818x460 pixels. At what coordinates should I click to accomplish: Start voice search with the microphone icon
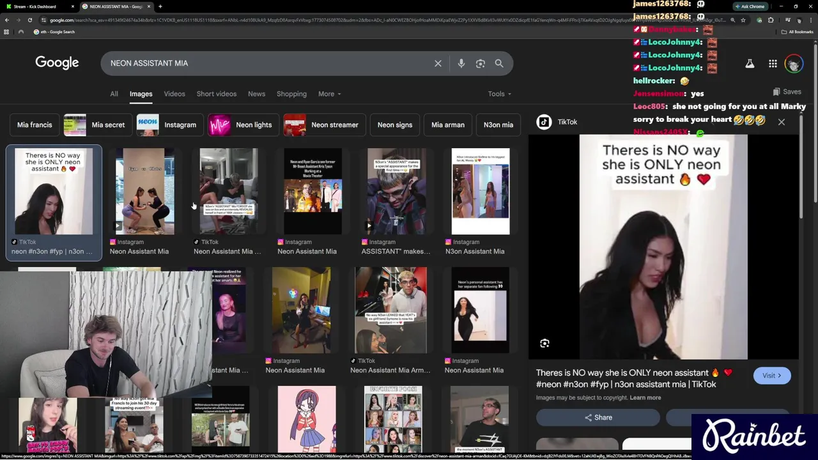click(461, 63)
